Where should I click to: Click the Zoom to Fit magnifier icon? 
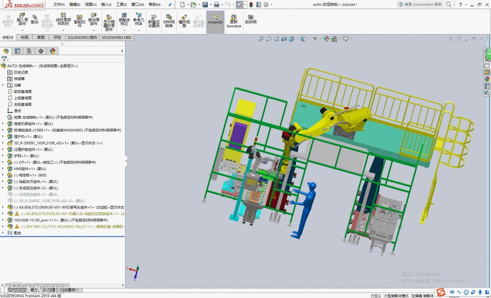pyautogui.click(x=261, y=39)
